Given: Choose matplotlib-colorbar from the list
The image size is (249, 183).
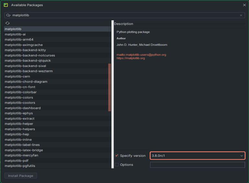Looking at the screenshot, I should point(20,92).
